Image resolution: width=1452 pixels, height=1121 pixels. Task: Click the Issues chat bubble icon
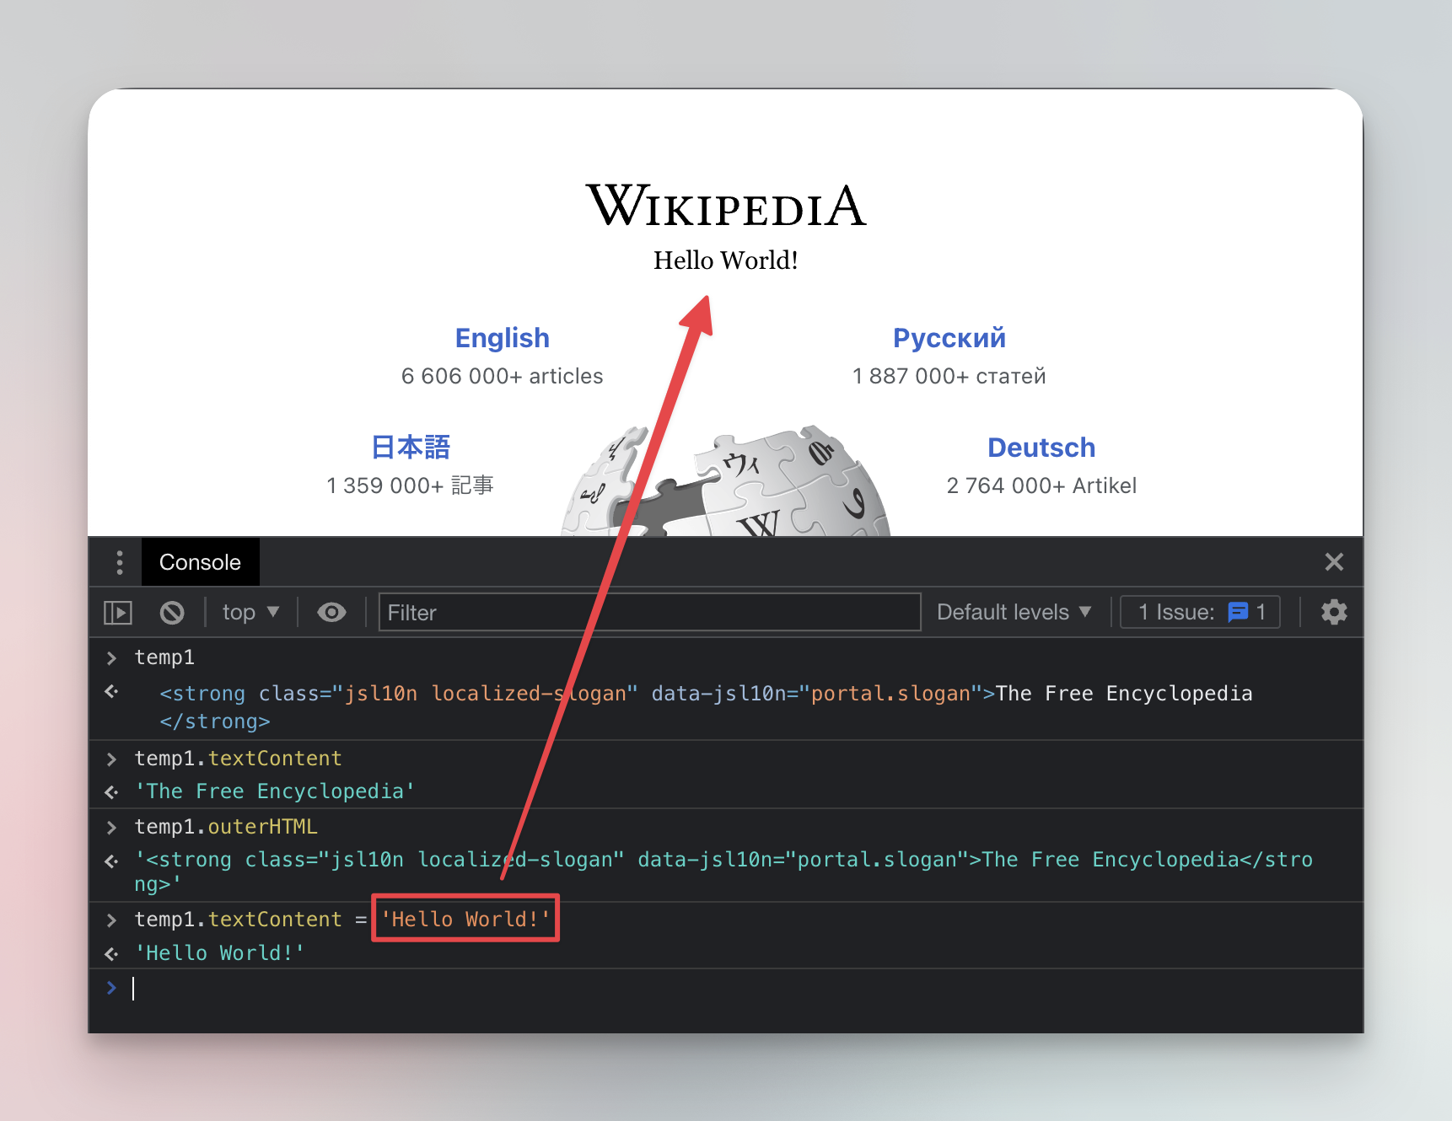(x=1238, y=612)
